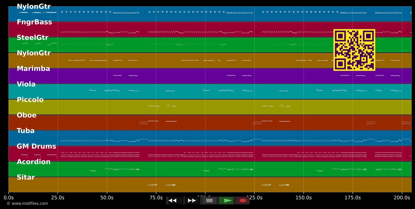The image size is (415, 209).
Task: Click the Tuba track label
Action: coord(25,131)
